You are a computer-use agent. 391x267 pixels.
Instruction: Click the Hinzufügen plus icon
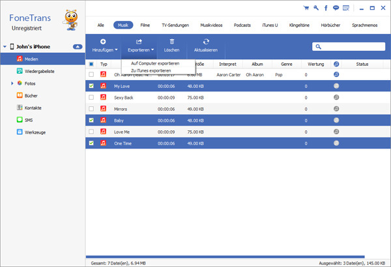(x=103, y=42)
